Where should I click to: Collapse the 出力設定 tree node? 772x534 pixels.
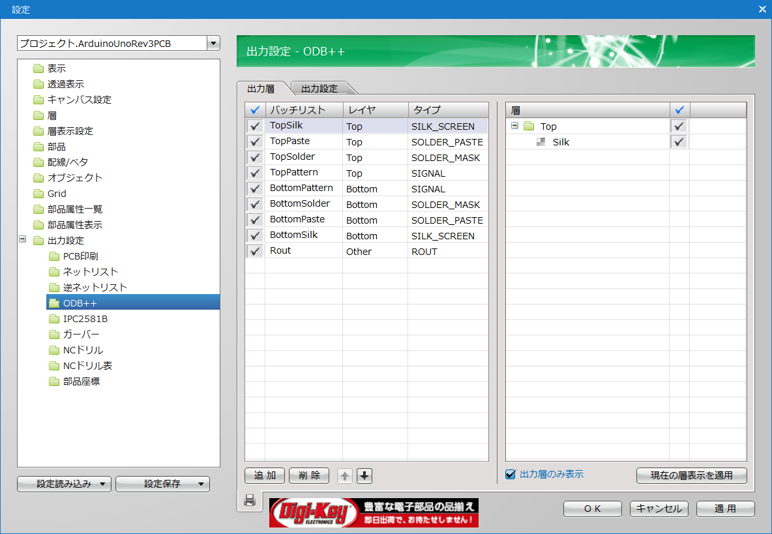click(23, 240)
